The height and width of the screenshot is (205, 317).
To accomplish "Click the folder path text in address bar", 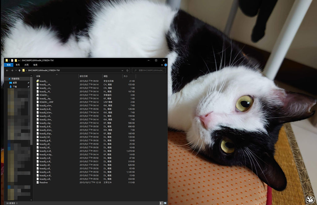I will tap(44, 70).
